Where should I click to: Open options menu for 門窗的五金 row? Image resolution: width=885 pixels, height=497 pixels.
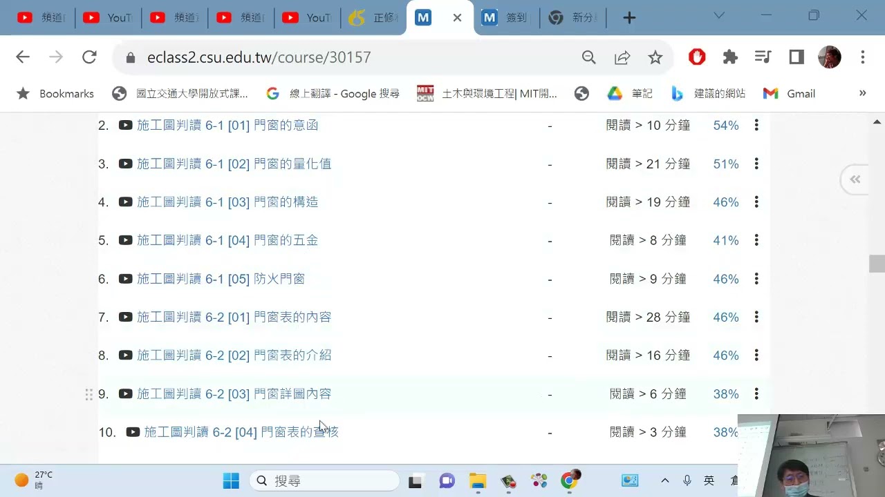click(756, 240)
